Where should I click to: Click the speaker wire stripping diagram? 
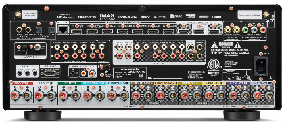click(237, 75)
